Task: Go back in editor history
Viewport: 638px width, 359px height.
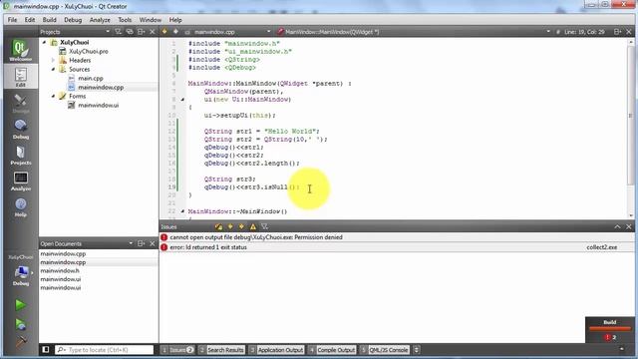Action: pyautogui.click(x=164, y=31)
